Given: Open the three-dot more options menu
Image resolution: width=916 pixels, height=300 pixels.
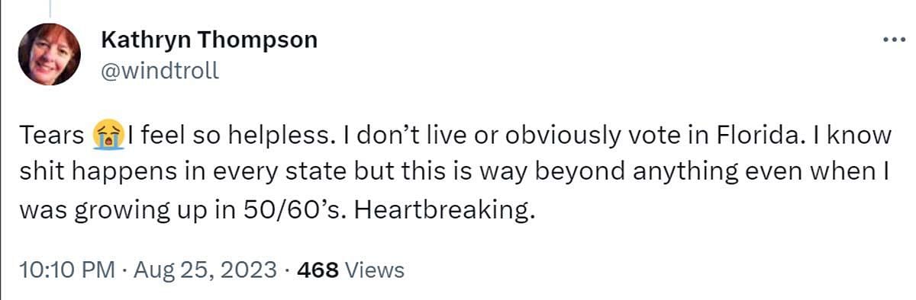Looking at the screenshot, I should coord(892,39).
